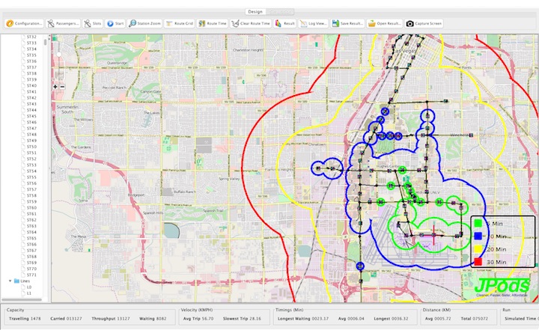Click Open Result button

pos(385,23)
